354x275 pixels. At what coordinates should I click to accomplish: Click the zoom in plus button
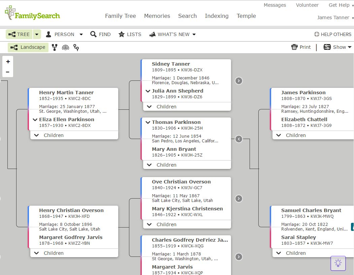[8, 62]
